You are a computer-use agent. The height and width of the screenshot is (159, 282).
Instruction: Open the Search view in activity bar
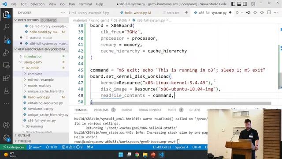click(x=6, y=27)
